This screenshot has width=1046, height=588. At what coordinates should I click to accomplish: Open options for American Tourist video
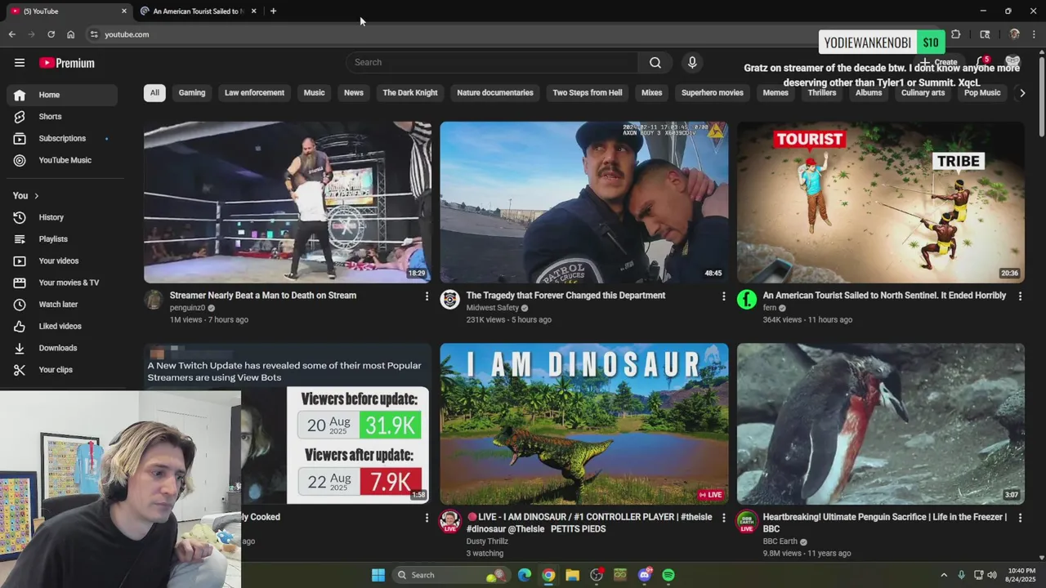click(1020, 296)
